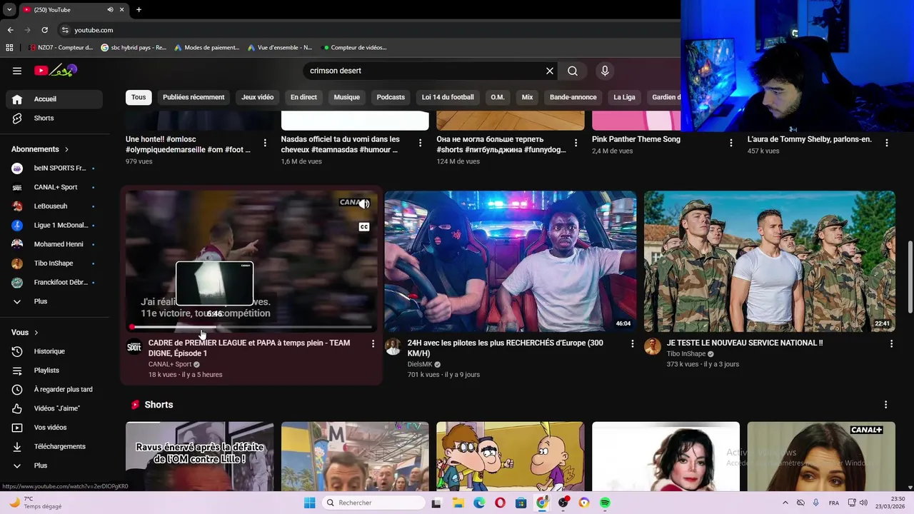This screenshot has width=914, height=514.
Task: Open the YouTube hamburger guide menu
Action: click(x=17, y=71)
